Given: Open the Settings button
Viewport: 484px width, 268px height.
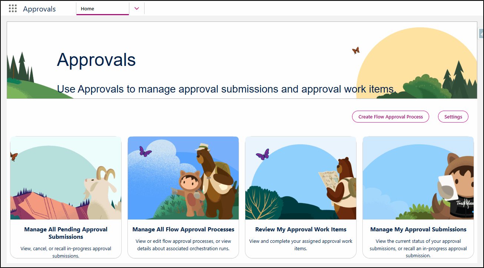Looking at the screenshot, I should 453,117.
